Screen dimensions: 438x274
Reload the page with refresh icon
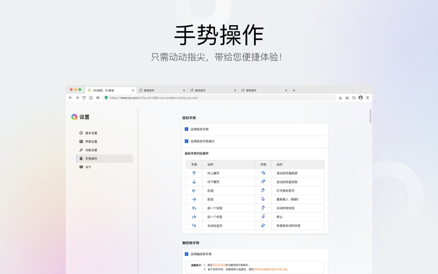pos(84,98)
